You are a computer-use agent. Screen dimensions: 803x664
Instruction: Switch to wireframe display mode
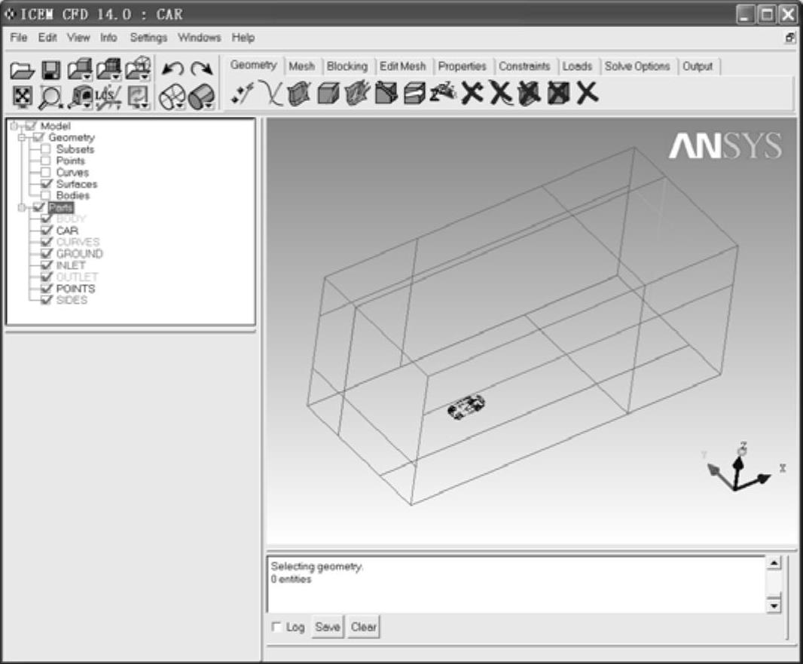(171, 96)
